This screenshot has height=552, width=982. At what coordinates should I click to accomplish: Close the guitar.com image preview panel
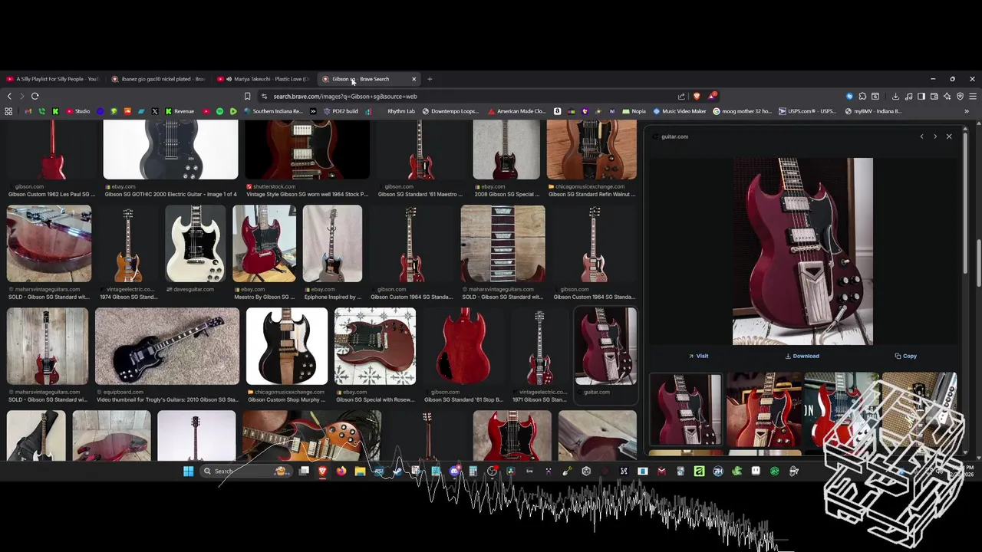(949, 136)
